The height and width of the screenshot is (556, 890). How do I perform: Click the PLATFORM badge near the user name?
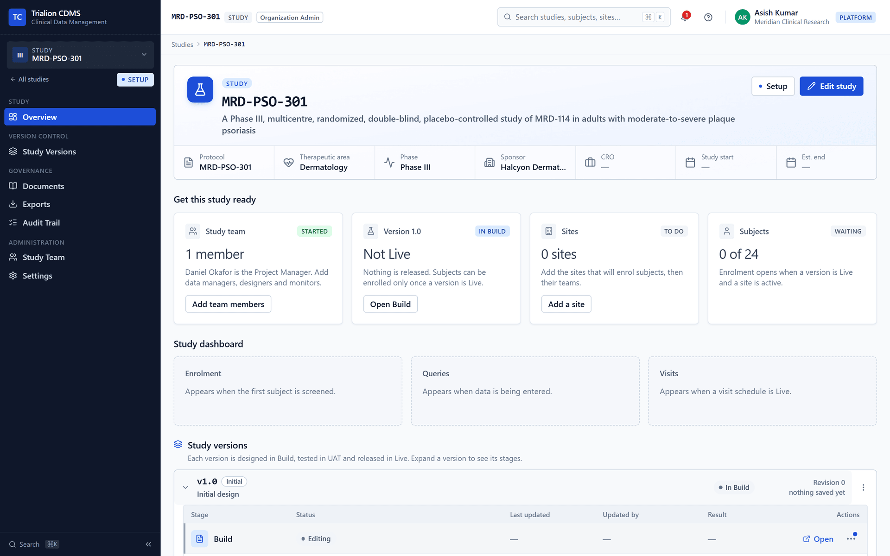pyautogui.click(x=855, y=18)
